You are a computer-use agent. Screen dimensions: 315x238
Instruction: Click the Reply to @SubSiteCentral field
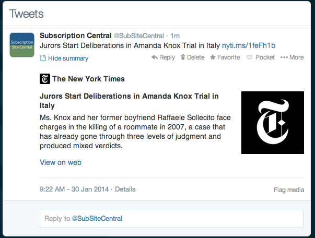point(172,218)
